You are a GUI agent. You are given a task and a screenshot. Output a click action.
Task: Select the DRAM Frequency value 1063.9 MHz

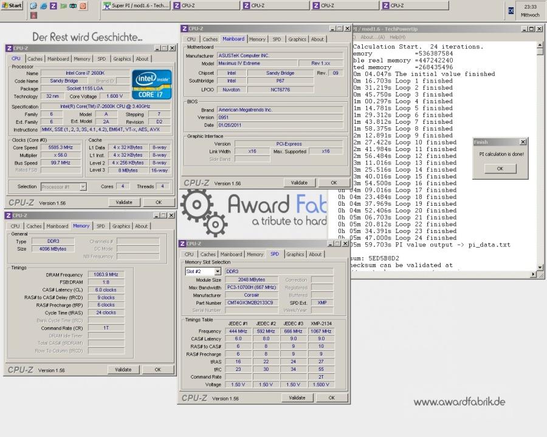coord(106,274)
